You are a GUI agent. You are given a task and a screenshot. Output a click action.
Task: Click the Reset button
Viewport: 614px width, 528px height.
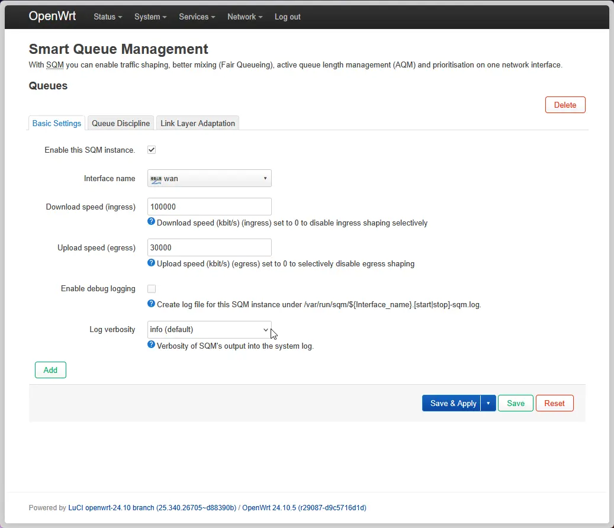[x=554, y=403]
